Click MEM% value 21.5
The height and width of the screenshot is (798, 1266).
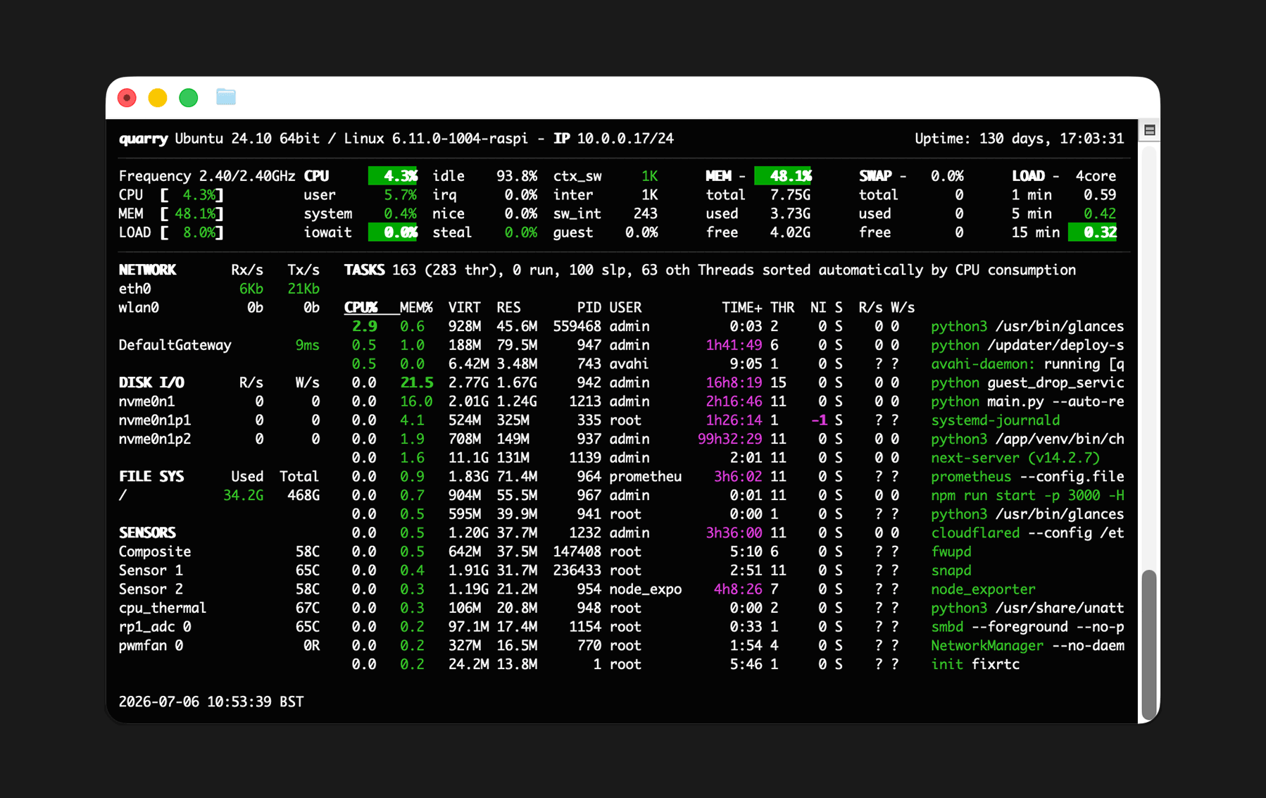point(416,383)
